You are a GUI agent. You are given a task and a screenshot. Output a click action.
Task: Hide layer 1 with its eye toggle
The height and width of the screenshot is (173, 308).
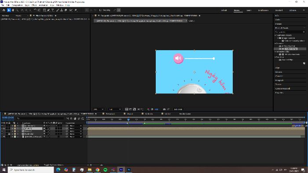point(2,125)
